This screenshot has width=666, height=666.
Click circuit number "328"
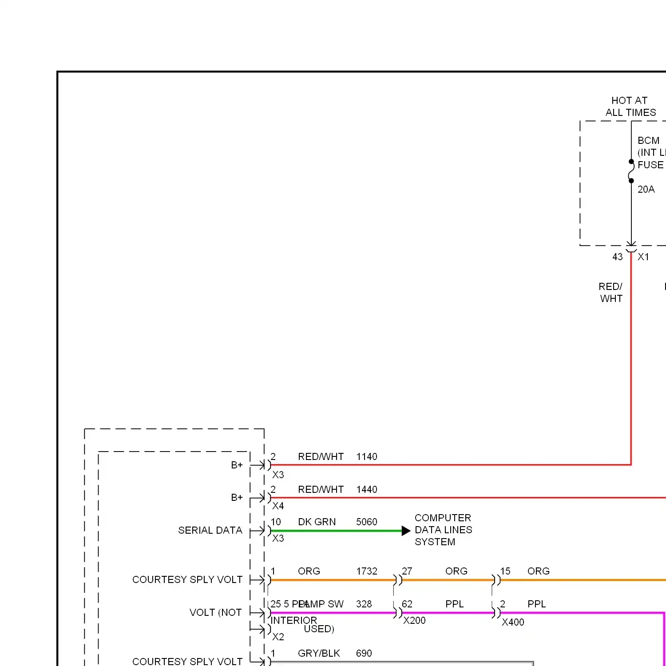point(364,604)
